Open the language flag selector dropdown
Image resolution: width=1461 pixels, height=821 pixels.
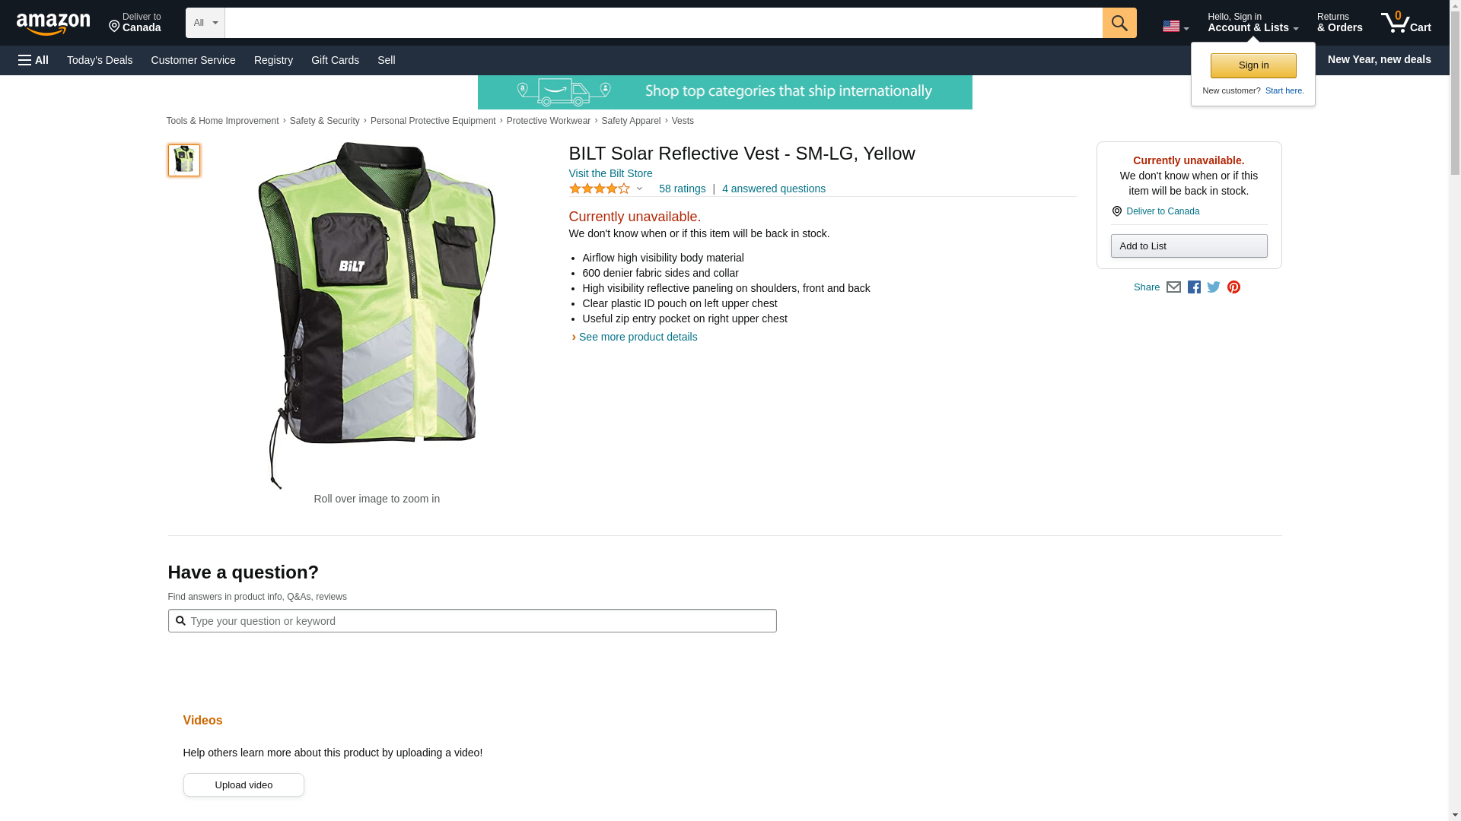tap(1175, 26)
